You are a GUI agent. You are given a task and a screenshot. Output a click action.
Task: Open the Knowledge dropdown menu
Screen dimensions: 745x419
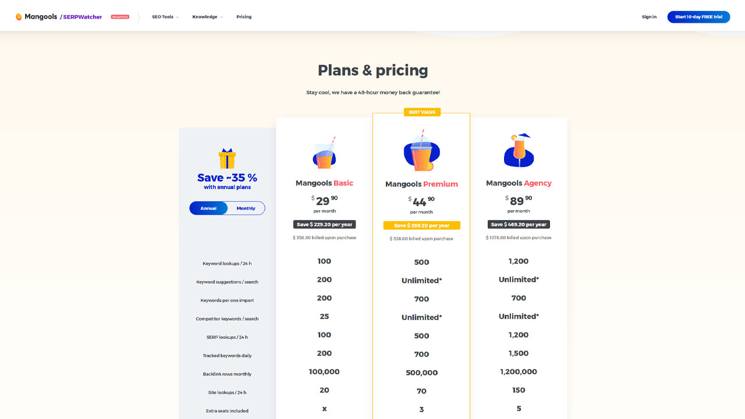(207, 17)
